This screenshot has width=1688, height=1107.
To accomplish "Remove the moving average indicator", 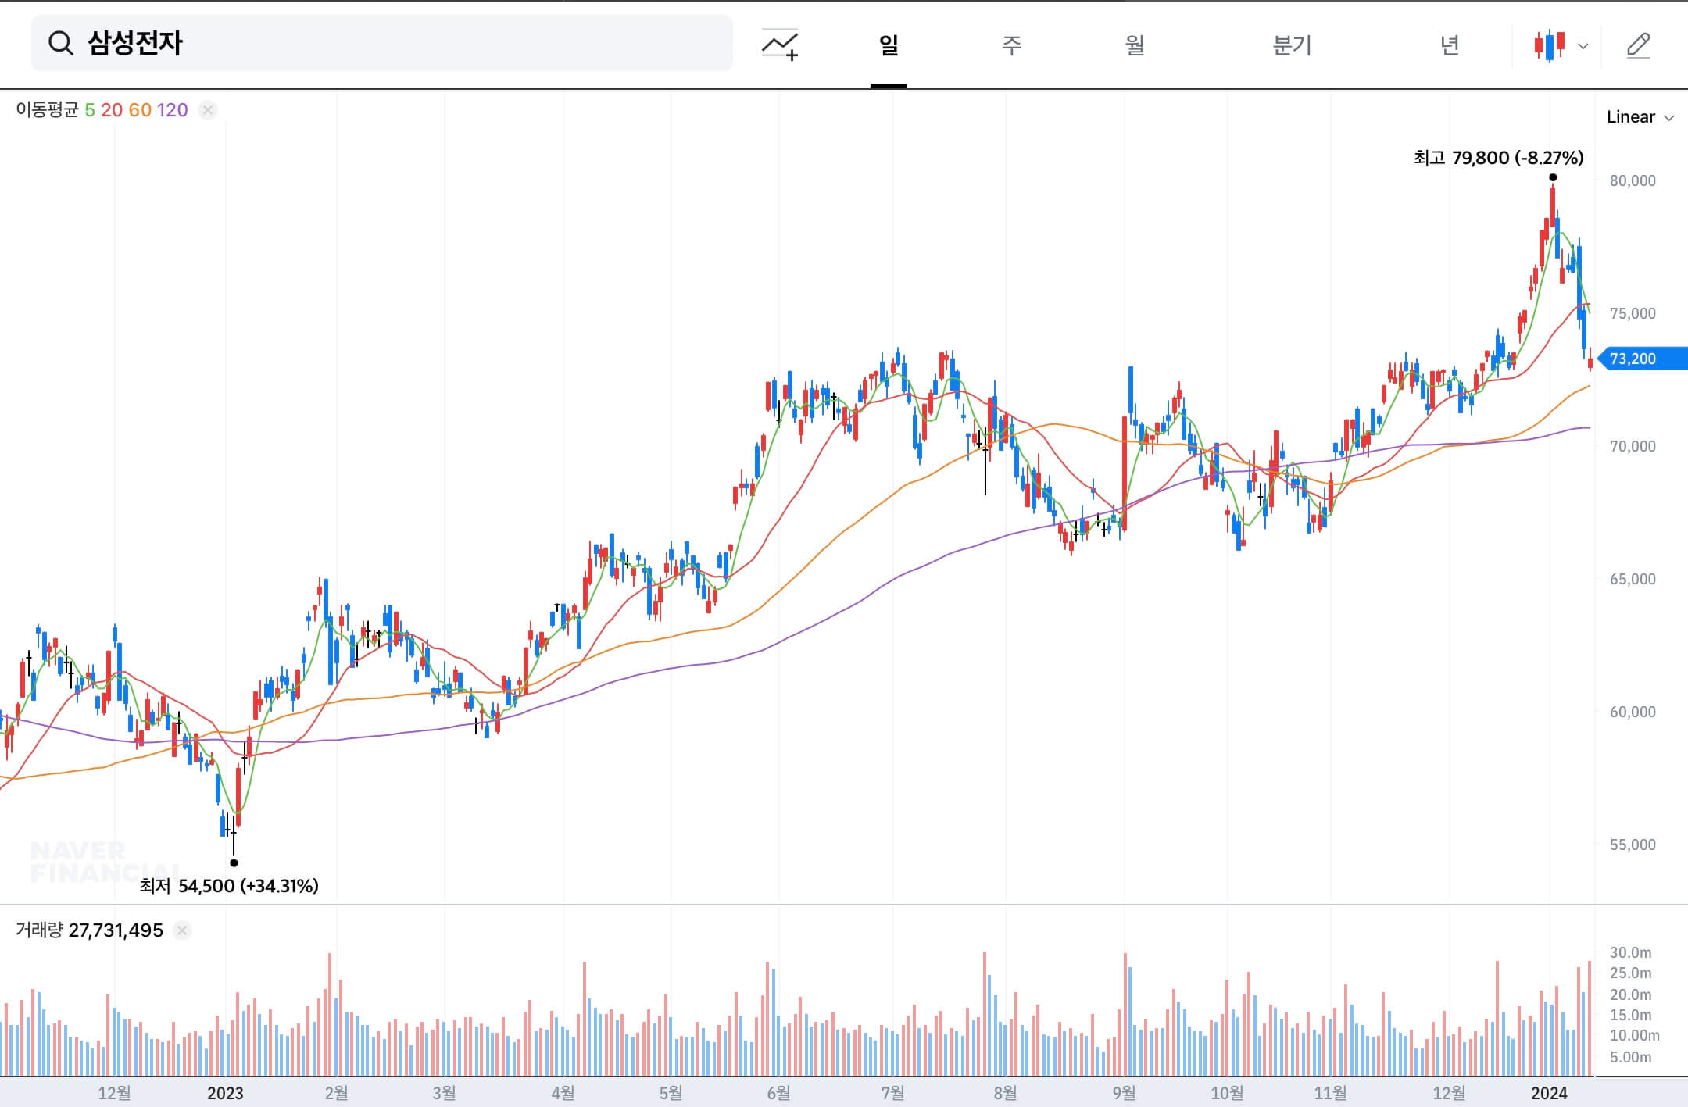I will click(207, 110).
